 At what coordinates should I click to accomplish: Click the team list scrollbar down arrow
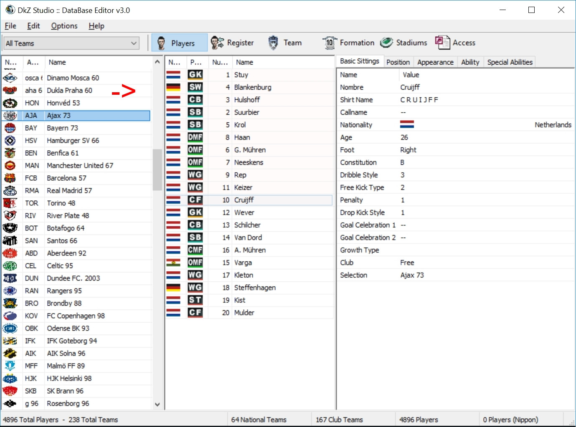(x=157, y=404)
